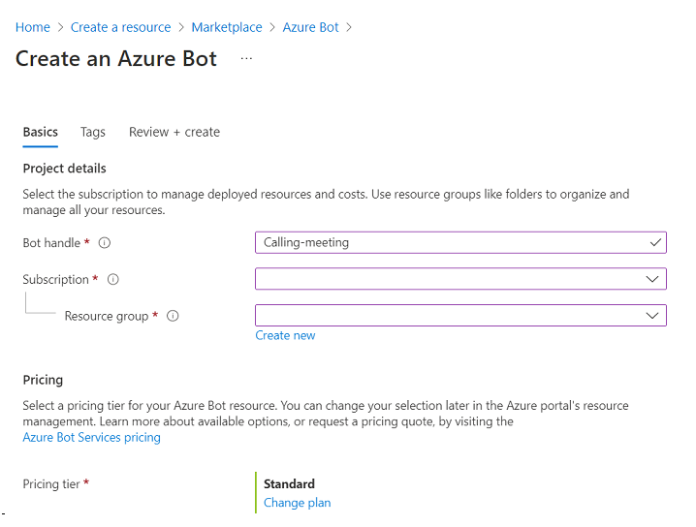Expand the Resource group dropdown
Viewport: 696px width, 527px height.
pyautogui.click(x=460, y=316)
